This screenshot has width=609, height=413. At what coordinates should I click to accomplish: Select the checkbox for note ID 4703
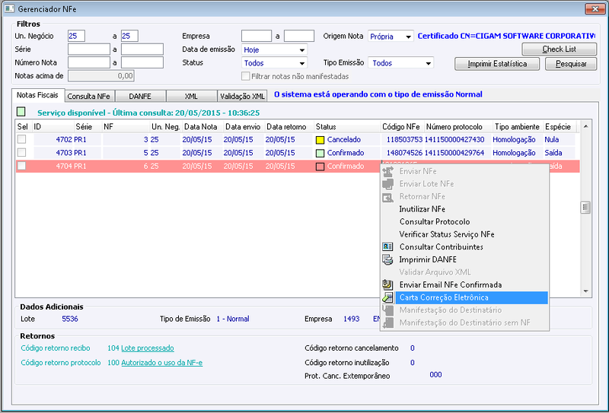tap(22, 153)
